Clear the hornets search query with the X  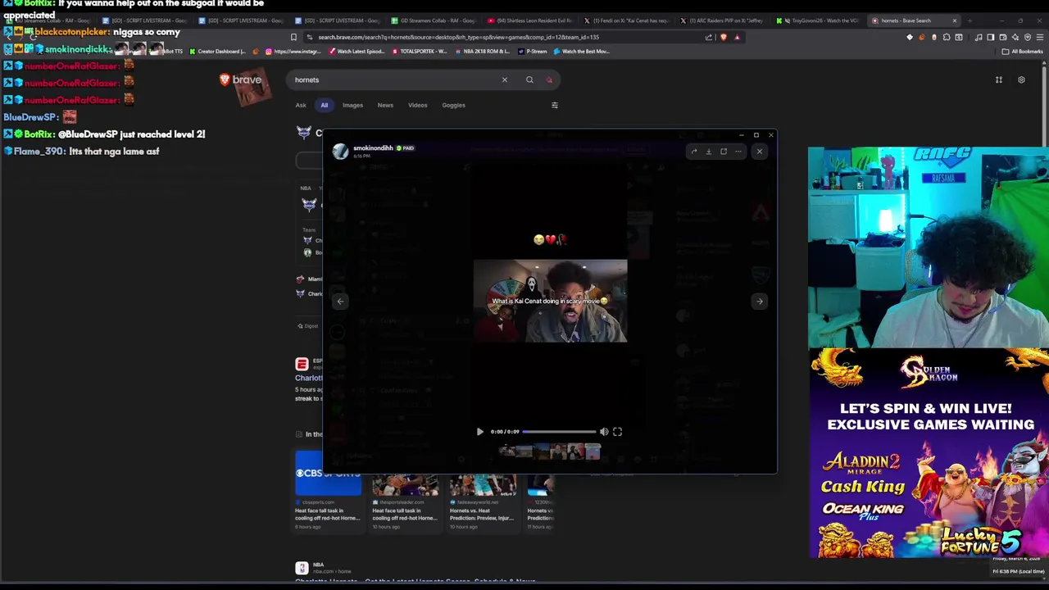point(505,79)
